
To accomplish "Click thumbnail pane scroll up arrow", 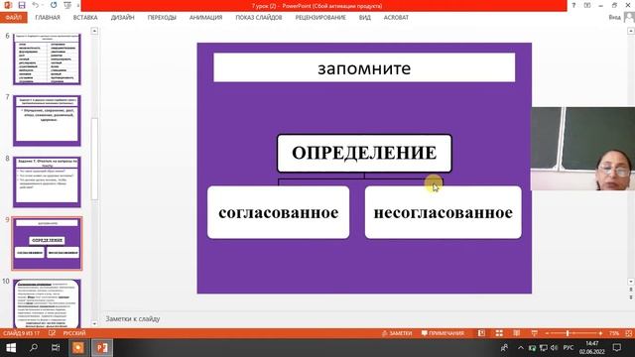I will 94,31.
